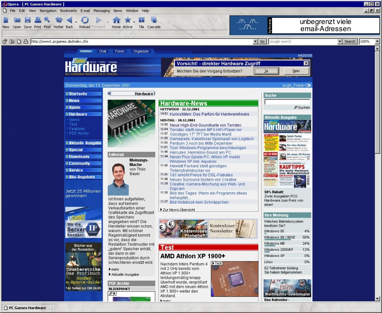Click the Save toolbar icon

pyautogui.click(x=28, y=20)
